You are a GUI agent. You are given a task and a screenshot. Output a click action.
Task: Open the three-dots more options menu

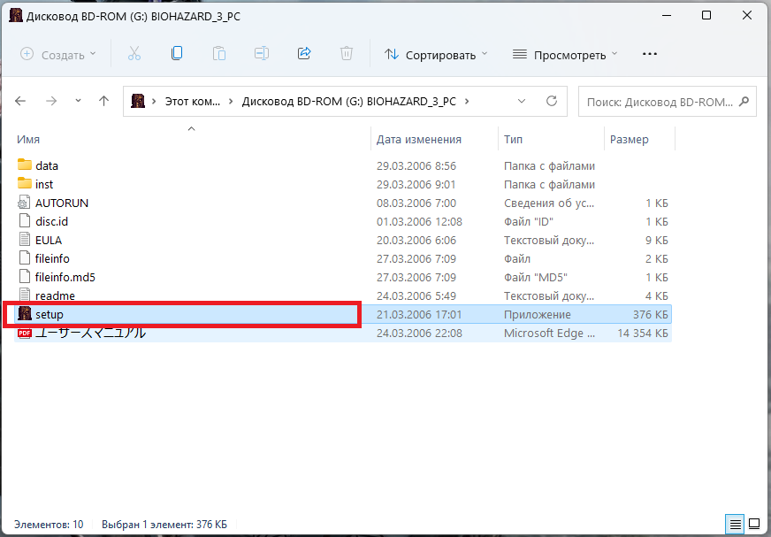point(650,54)
